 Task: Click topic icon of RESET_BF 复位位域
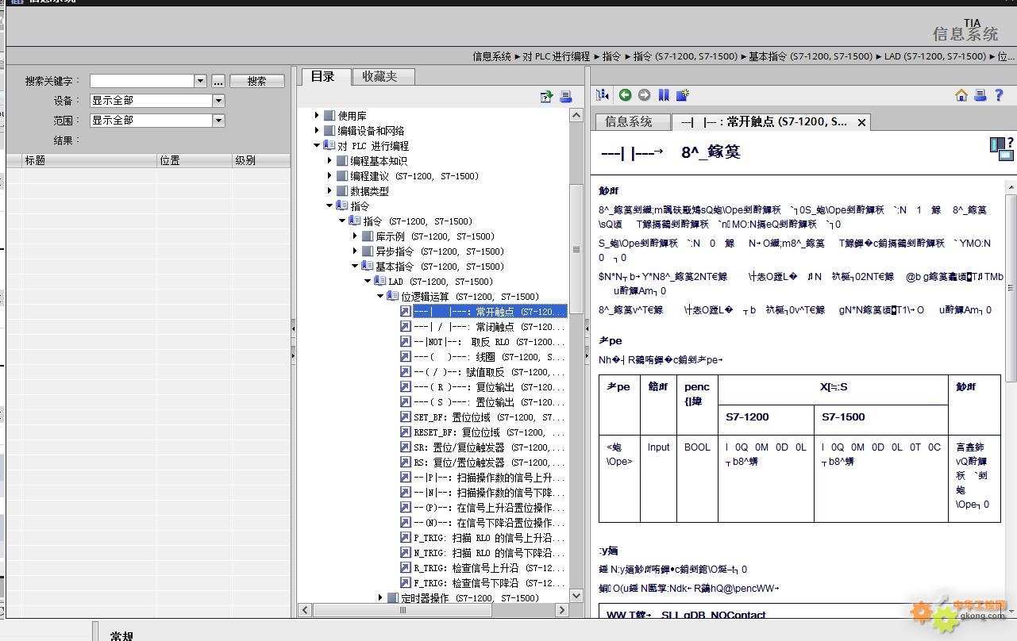tap(406, 432)
